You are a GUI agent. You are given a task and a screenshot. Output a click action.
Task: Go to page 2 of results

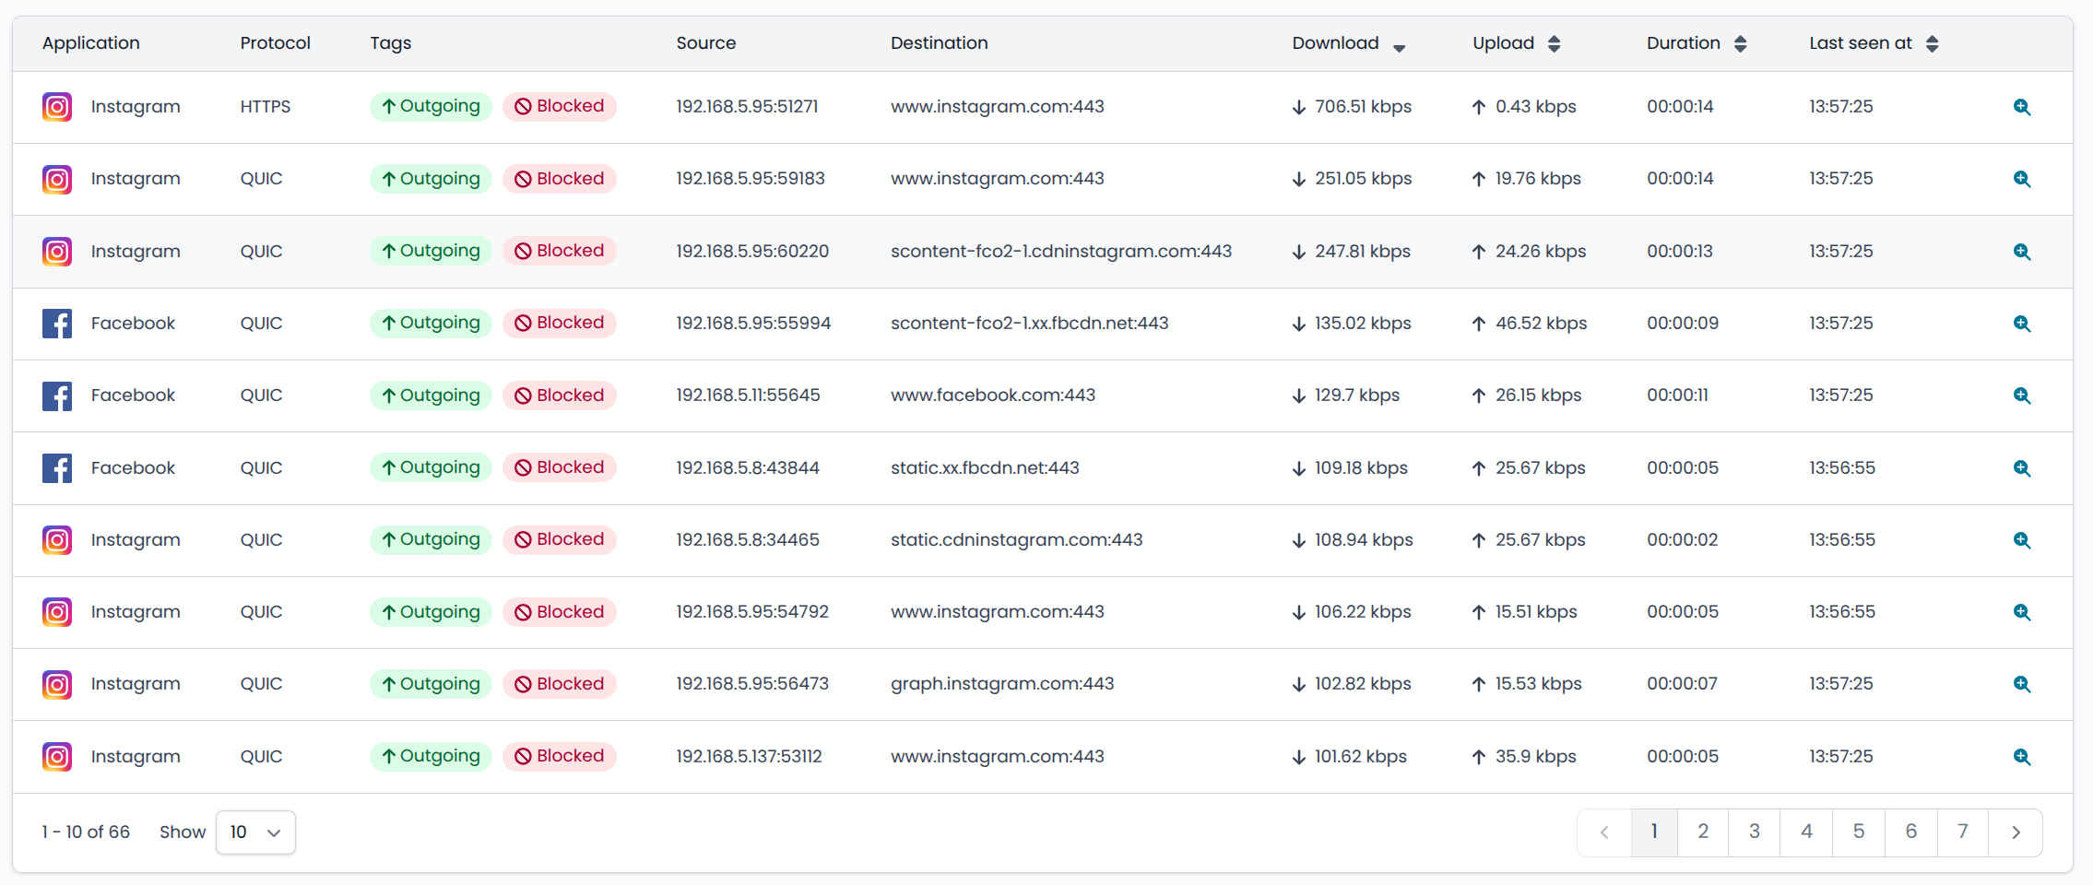(x=1703, y=832)
